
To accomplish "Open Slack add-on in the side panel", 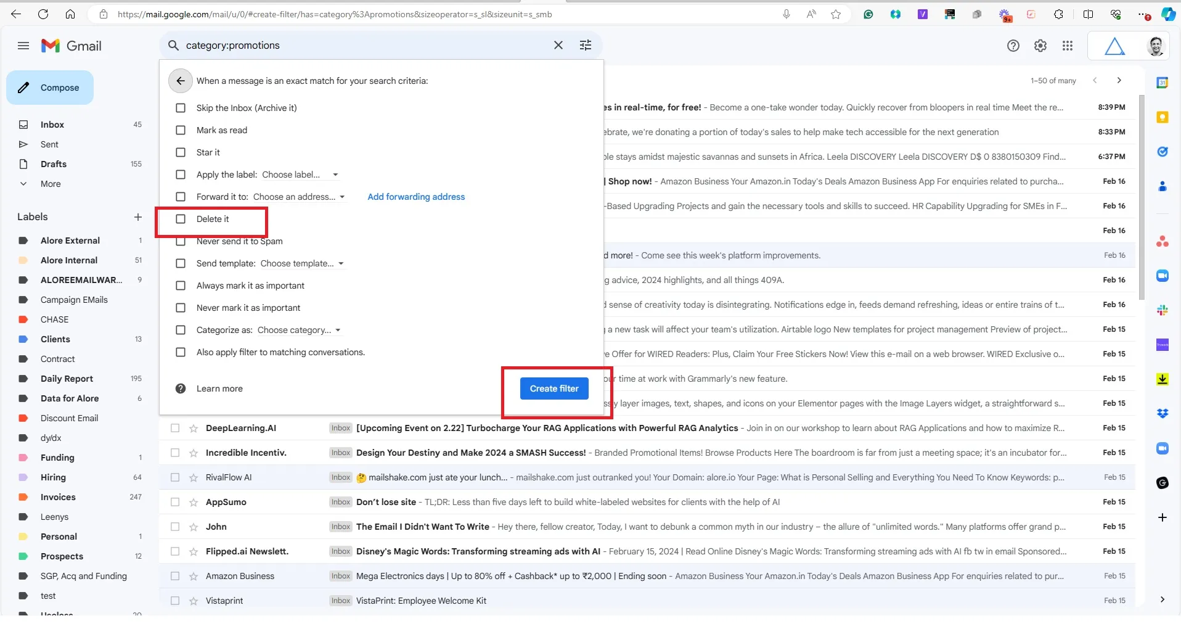I will pos(1163,310).
